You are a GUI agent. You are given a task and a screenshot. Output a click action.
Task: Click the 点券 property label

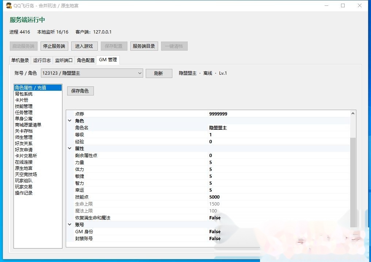(80, 114)
